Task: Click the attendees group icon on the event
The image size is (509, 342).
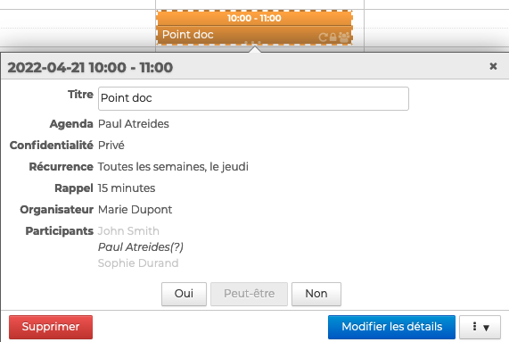Action: (x=344, y=37)
